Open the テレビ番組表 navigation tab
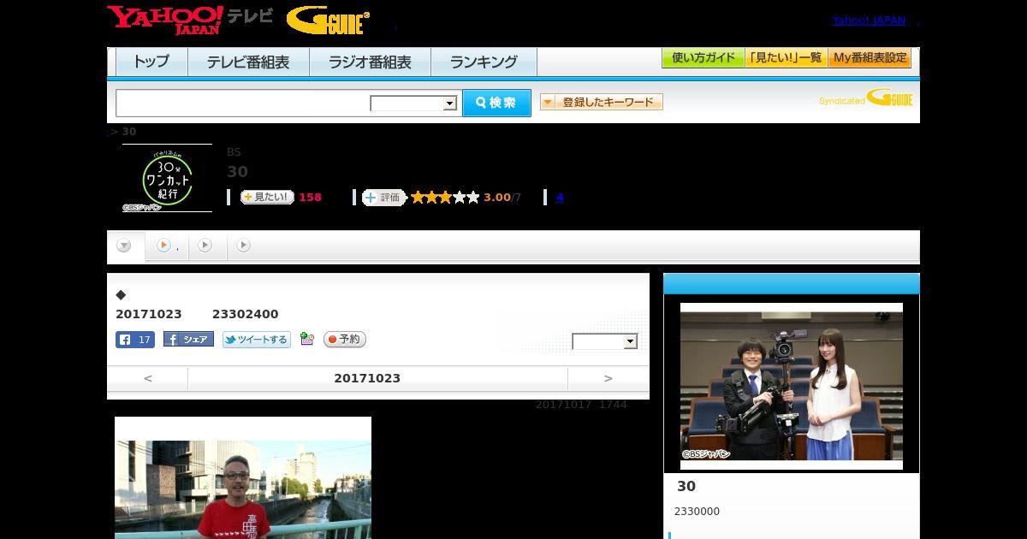Viewport: 1027px width, 539px height. (x=248, y=62)
